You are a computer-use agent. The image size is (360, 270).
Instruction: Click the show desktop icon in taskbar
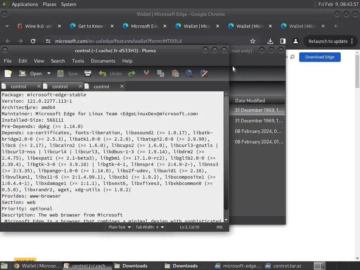(x=4, y=266)
